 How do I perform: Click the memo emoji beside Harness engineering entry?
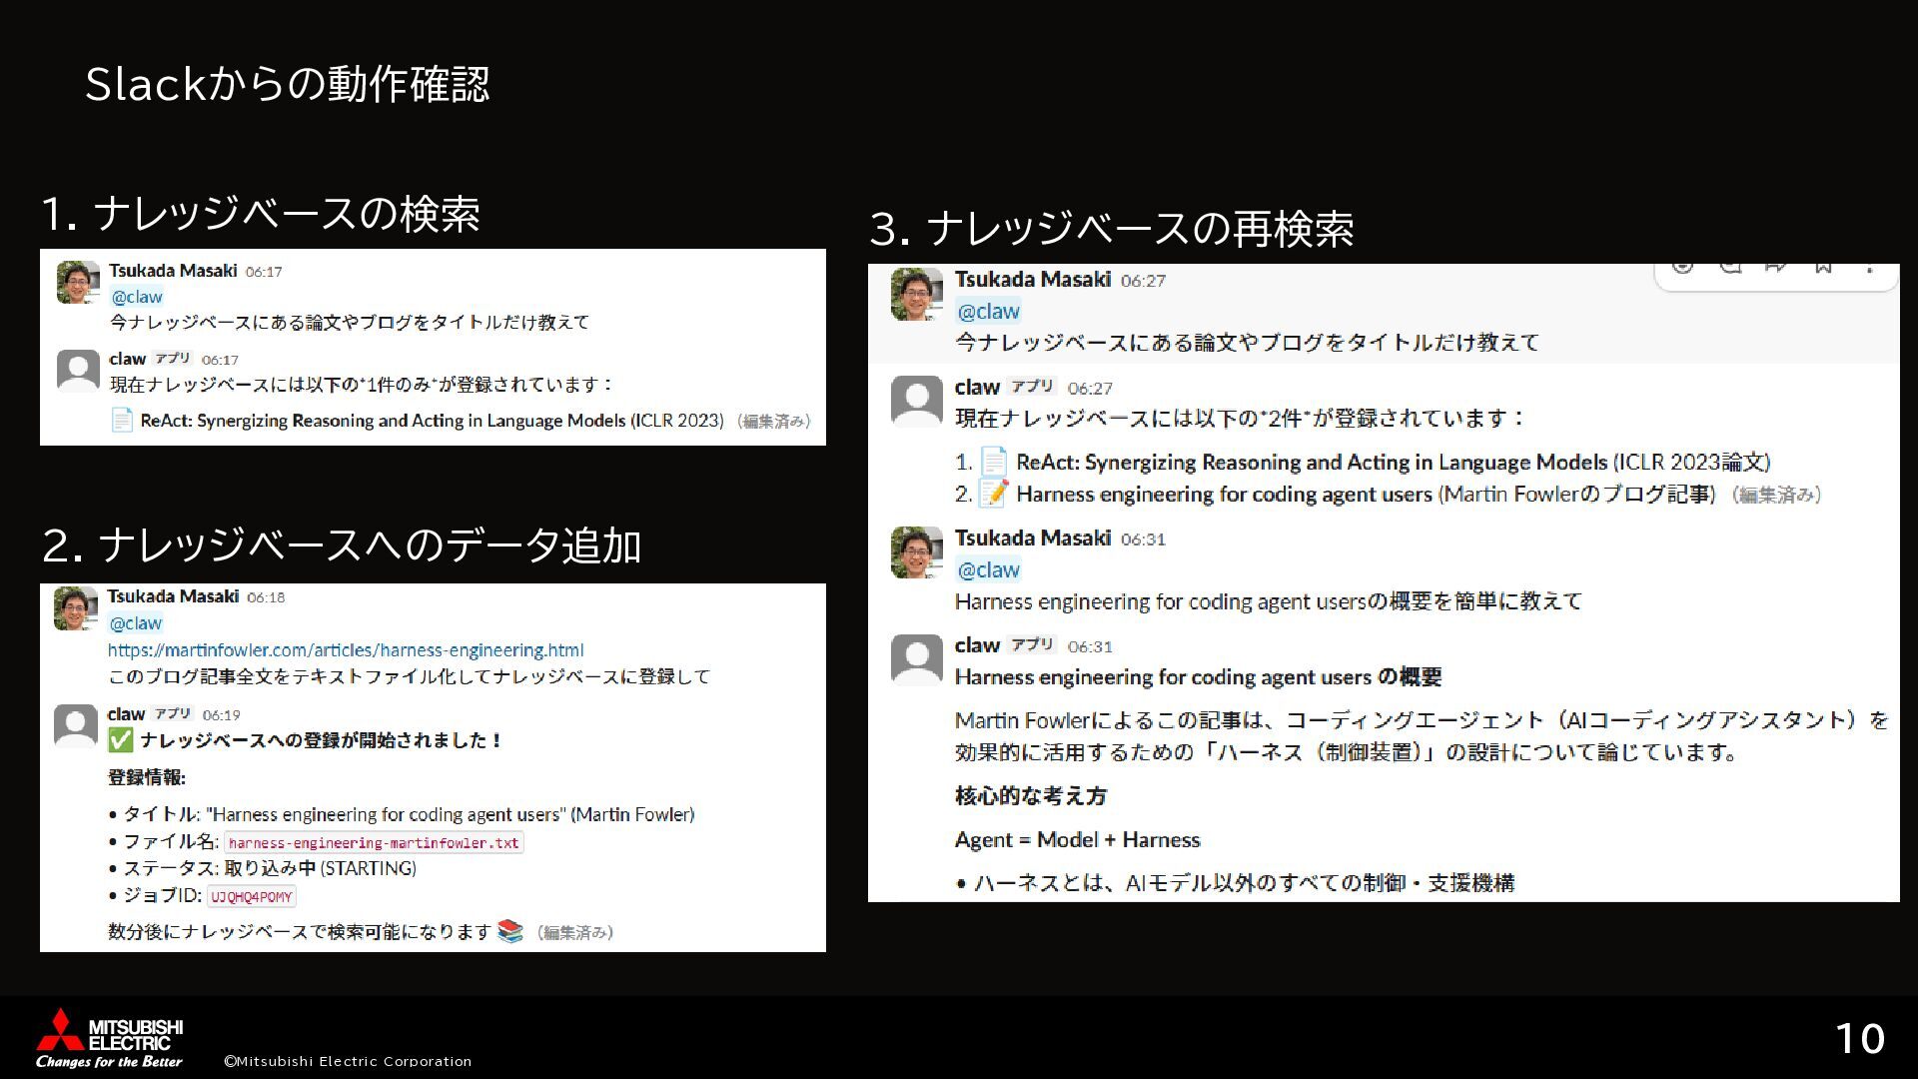pos(993,494)
